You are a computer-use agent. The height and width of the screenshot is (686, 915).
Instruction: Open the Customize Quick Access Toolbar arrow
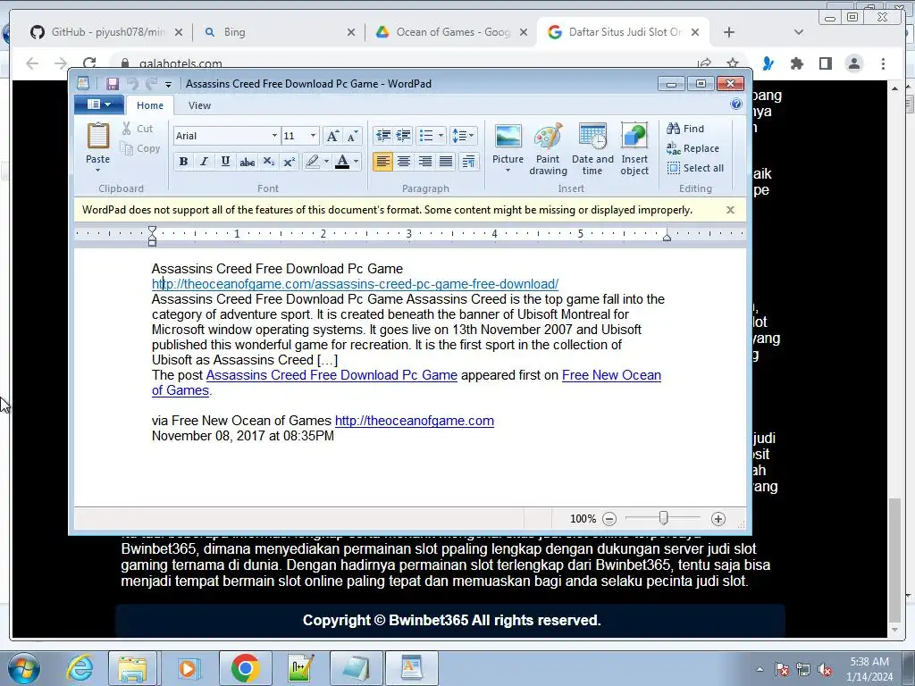coord(168,84)
